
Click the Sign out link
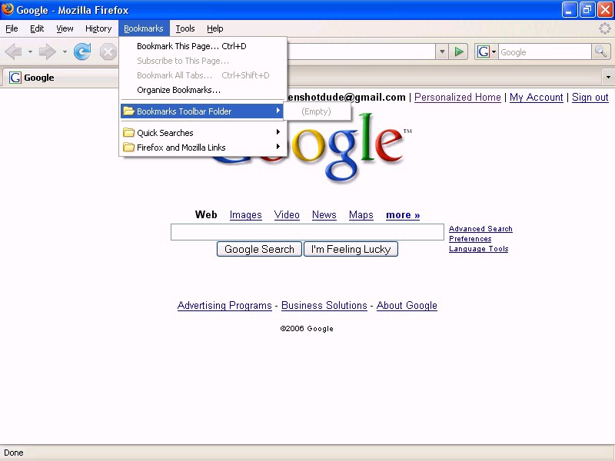590,98
